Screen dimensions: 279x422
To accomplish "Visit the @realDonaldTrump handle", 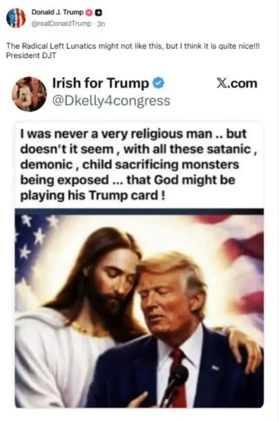I will coord(61,24).
